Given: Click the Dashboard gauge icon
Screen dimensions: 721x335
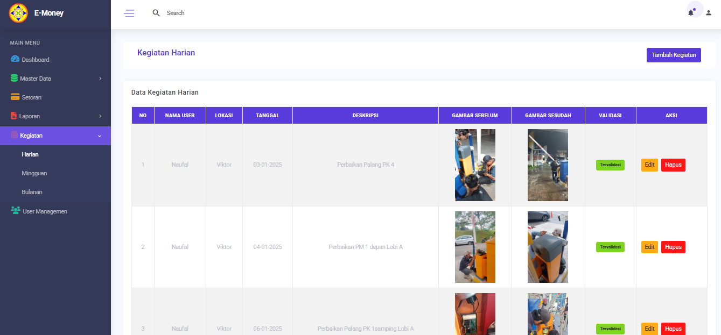Looking at the screenshot, I should [15, 59].
